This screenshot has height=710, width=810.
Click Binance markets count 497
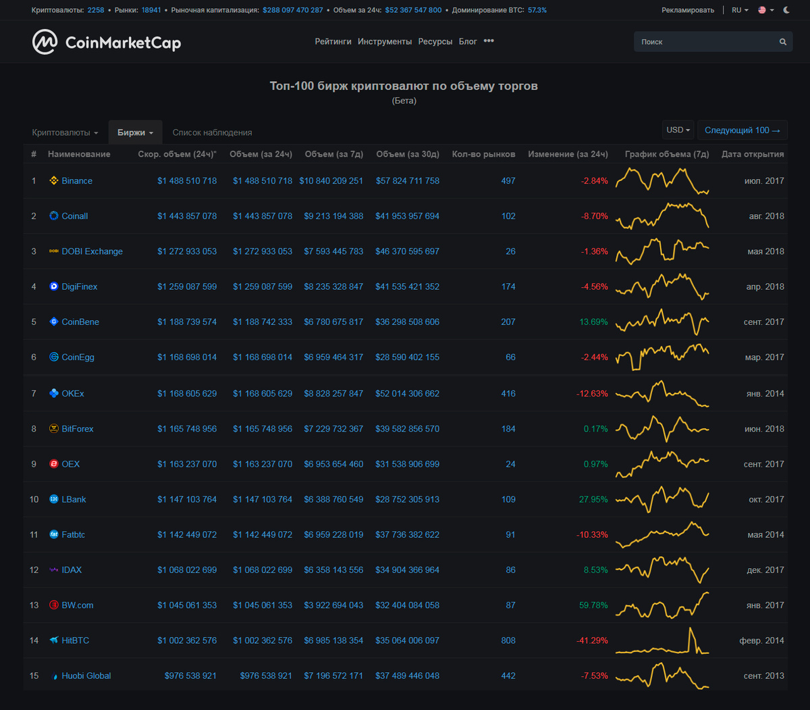[x=508, y=180]
